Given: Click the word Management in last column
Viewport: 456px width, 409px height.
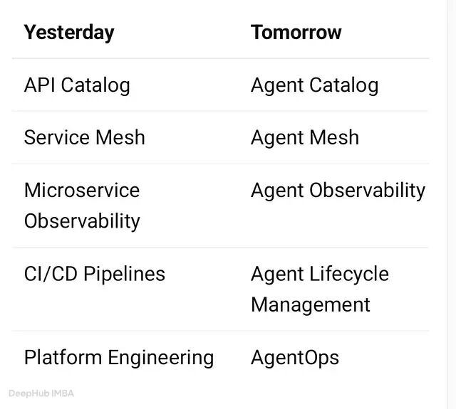Looking at the screenshot, I should (311, 305).
